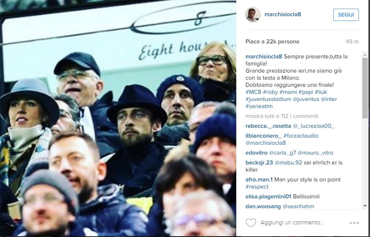
Task: Open the three-dots more options menu
Action: tap(354, 223)
